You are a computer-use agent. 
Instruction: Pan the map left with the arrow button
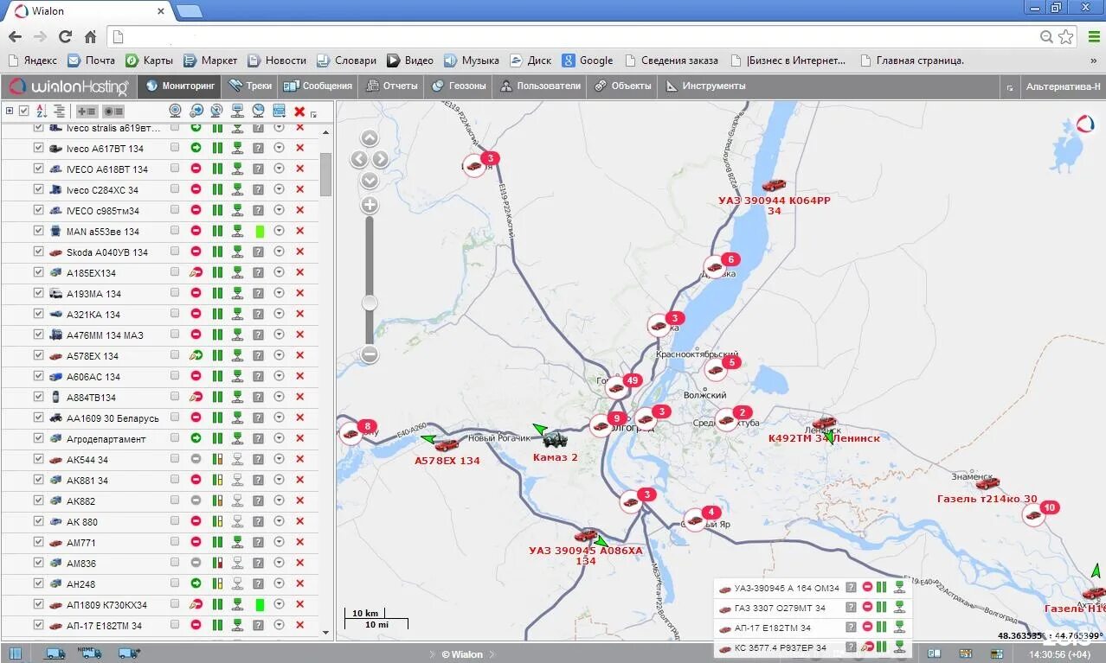[359, 159]
